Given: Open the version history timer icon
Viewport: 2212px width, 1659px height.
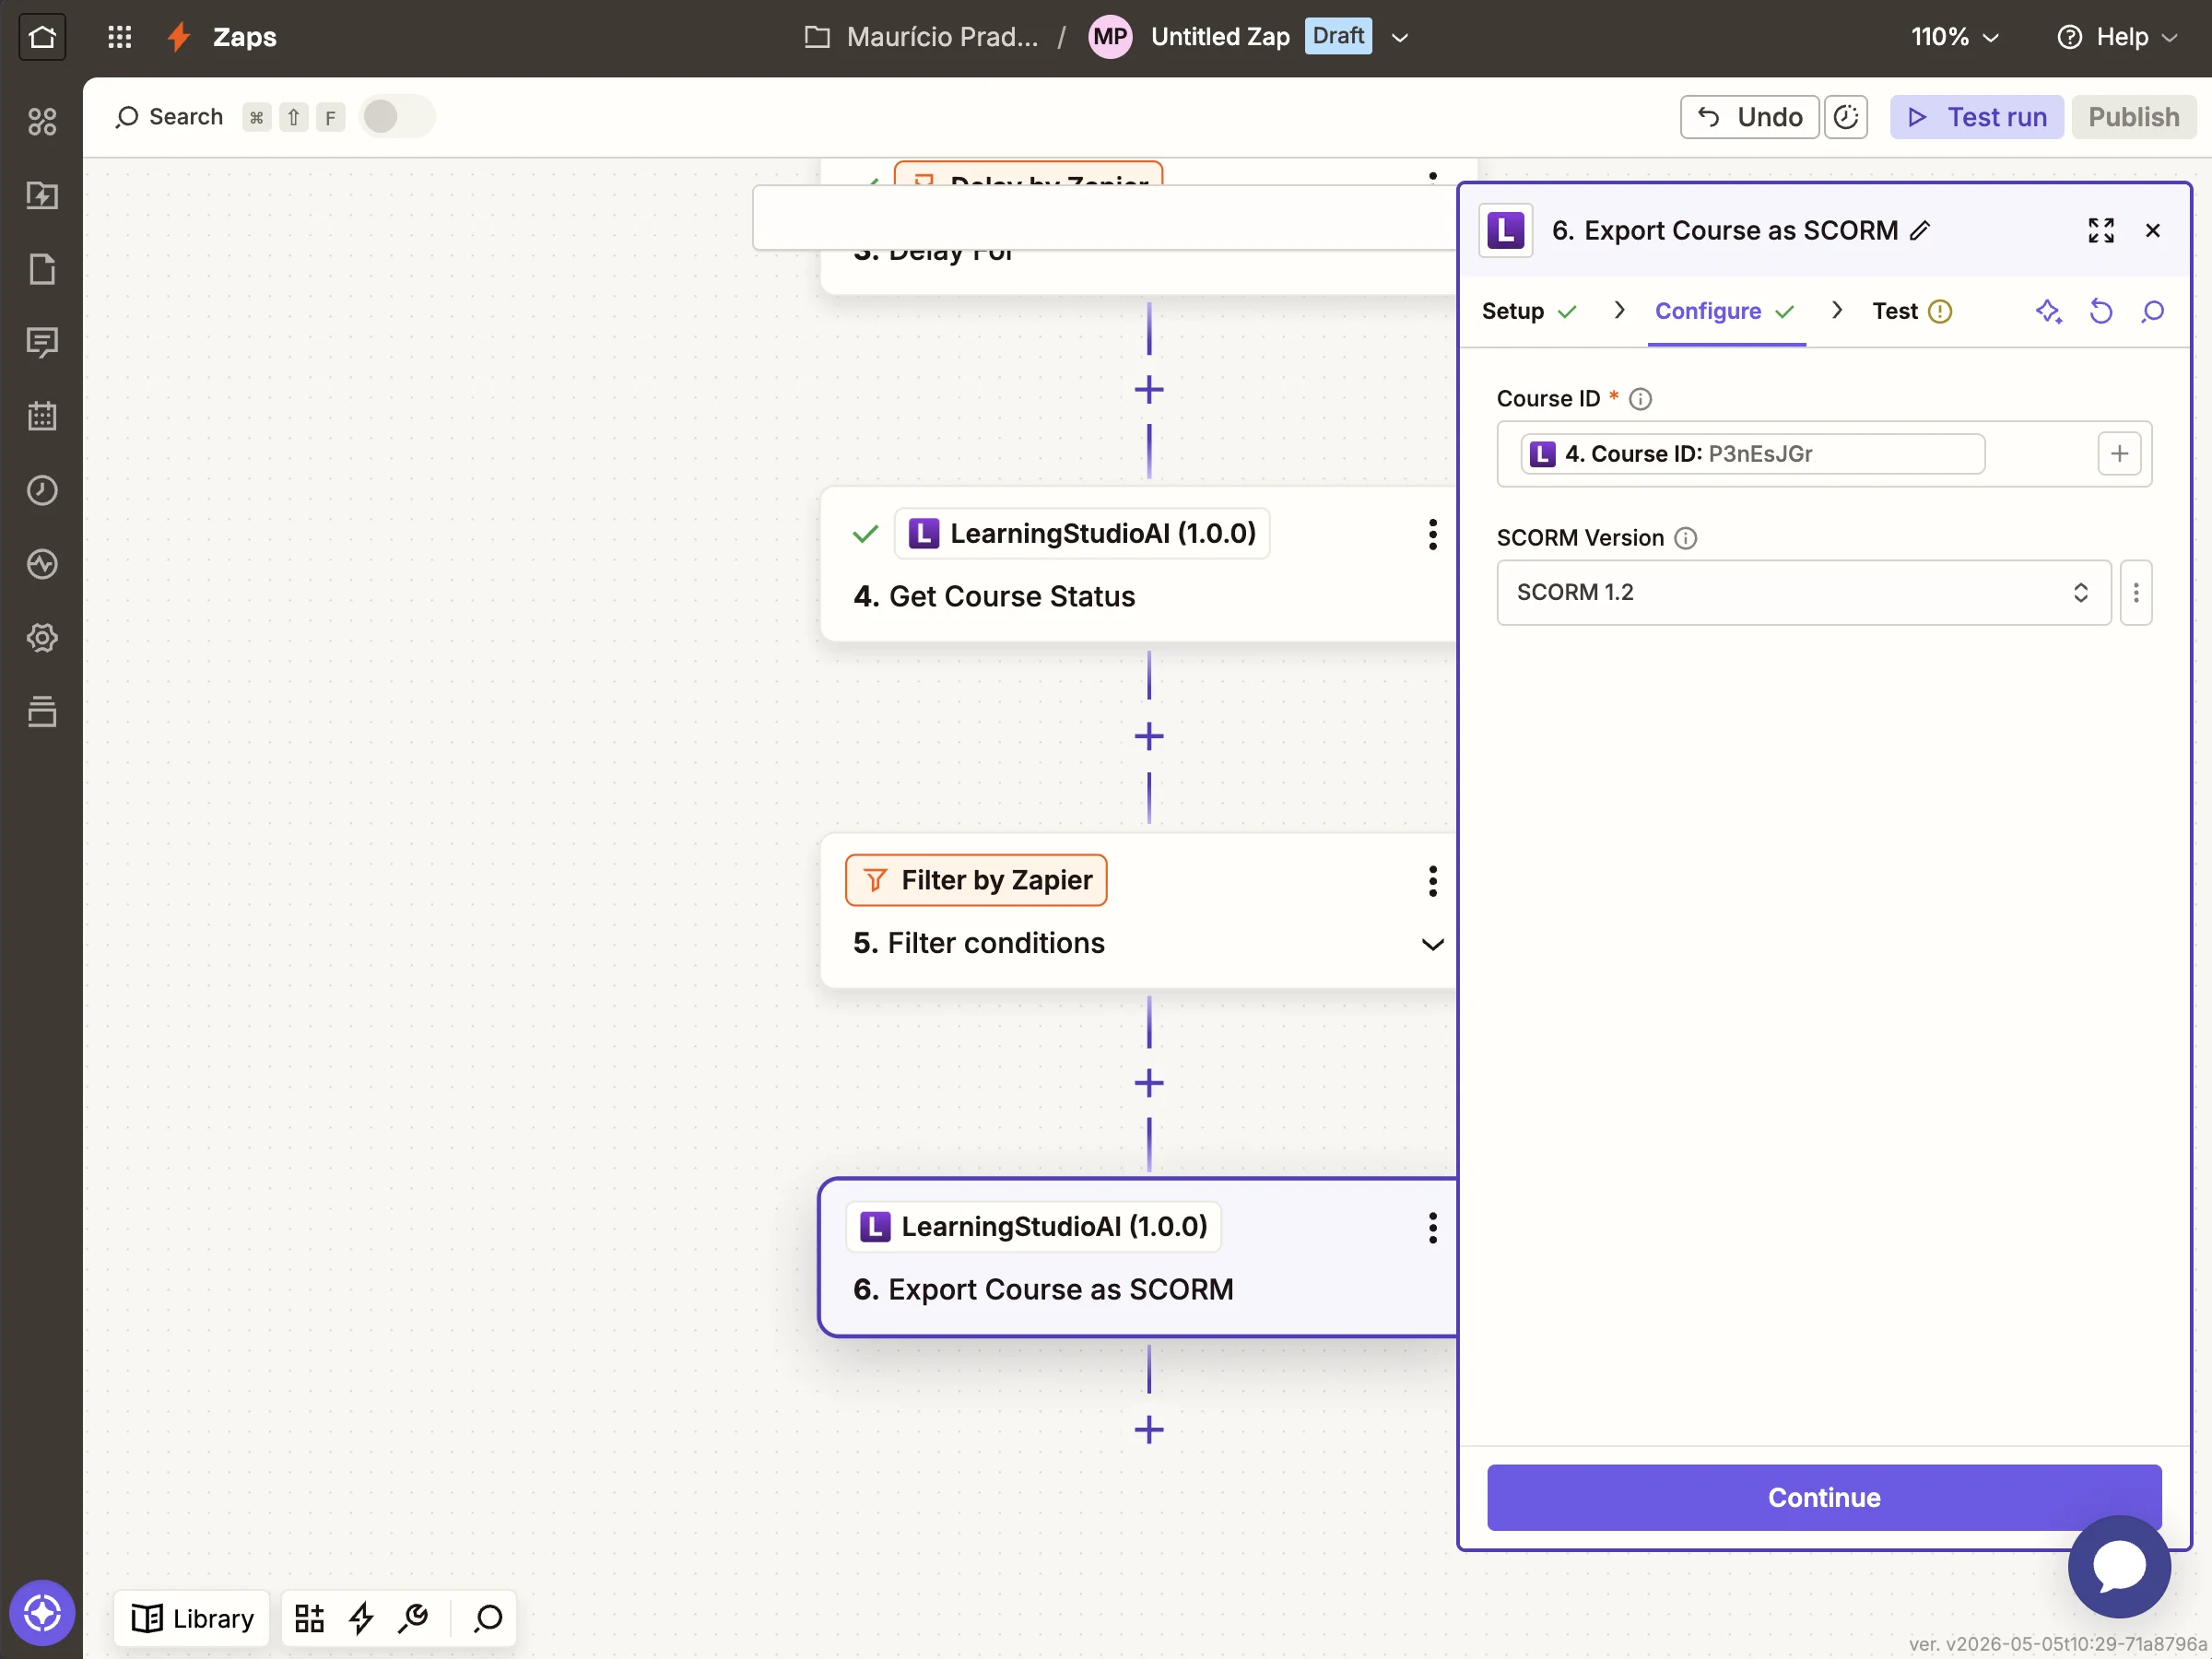Looking at the screenshot, I should click(1846, 117).
